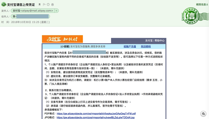
Task: Click 支付宝 link in purple bar
Action: (x=149, y=41)
